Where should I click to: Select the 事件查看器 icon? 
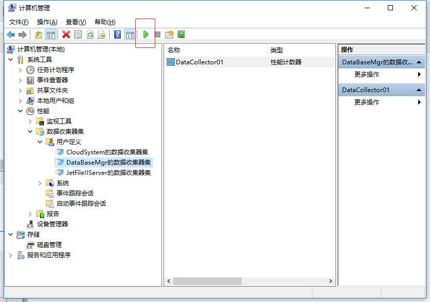point(30,80)
